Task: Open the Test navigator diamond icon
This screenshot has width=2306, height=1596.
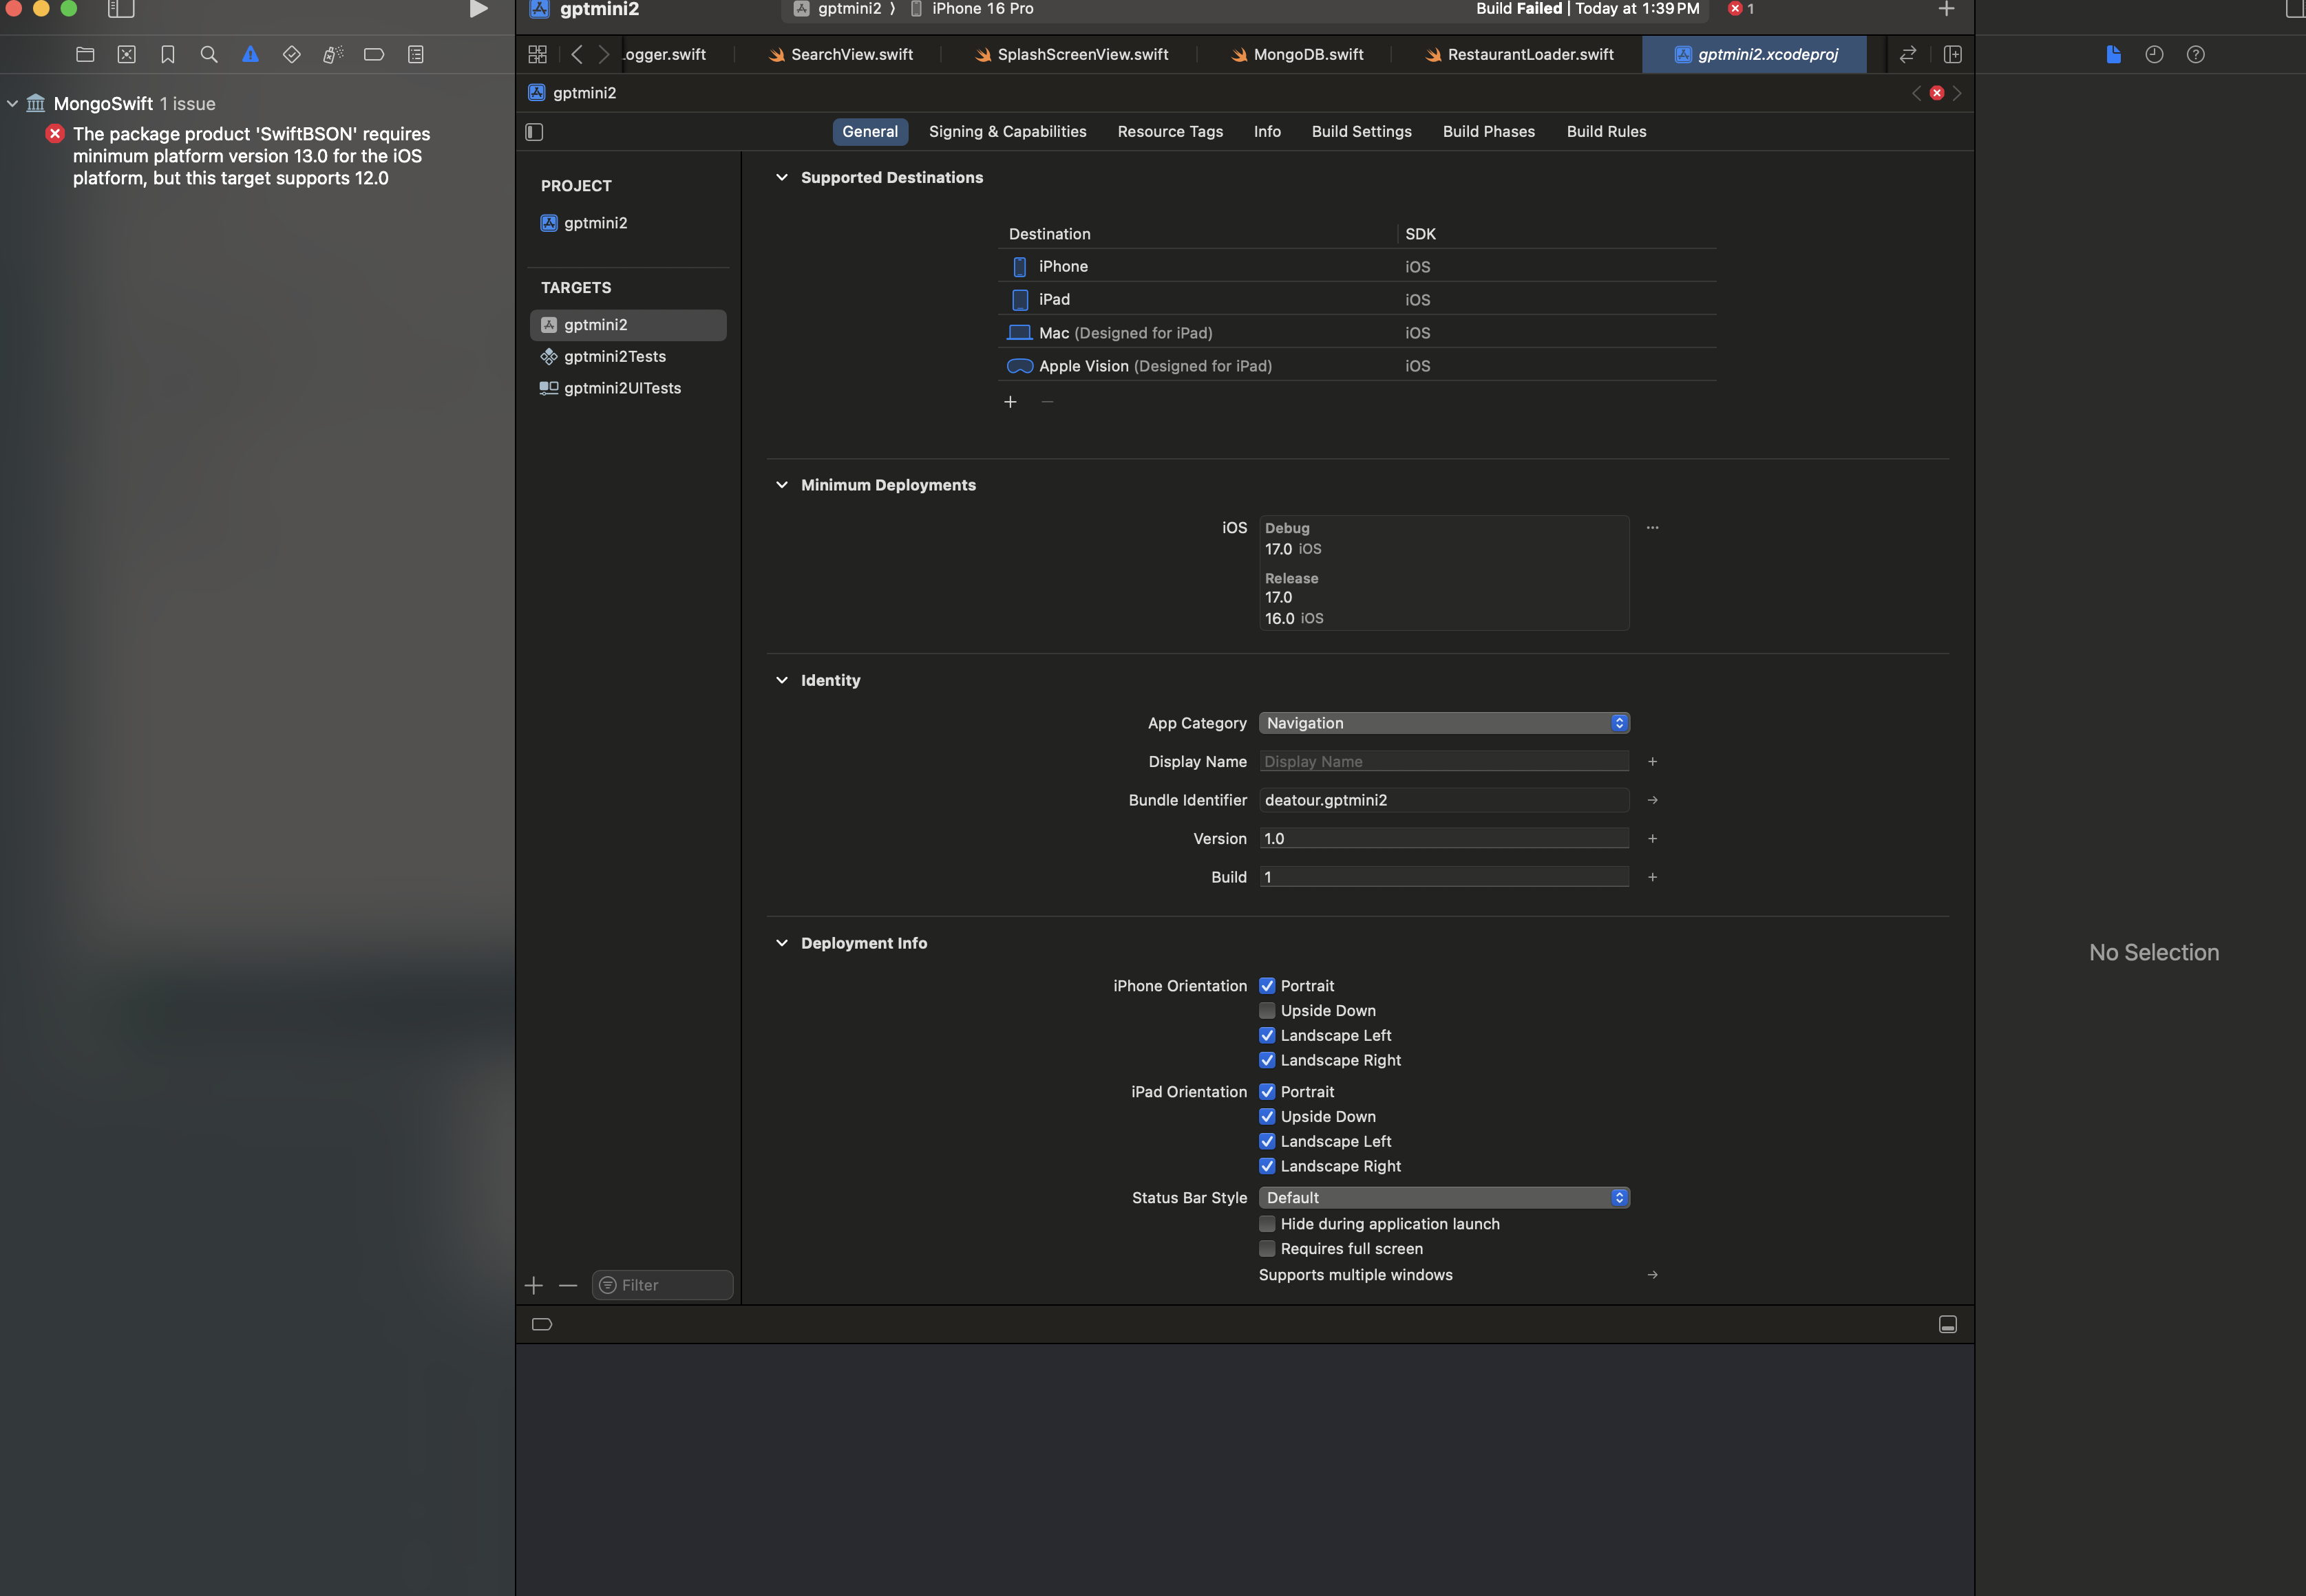Action: pos(292,54)
